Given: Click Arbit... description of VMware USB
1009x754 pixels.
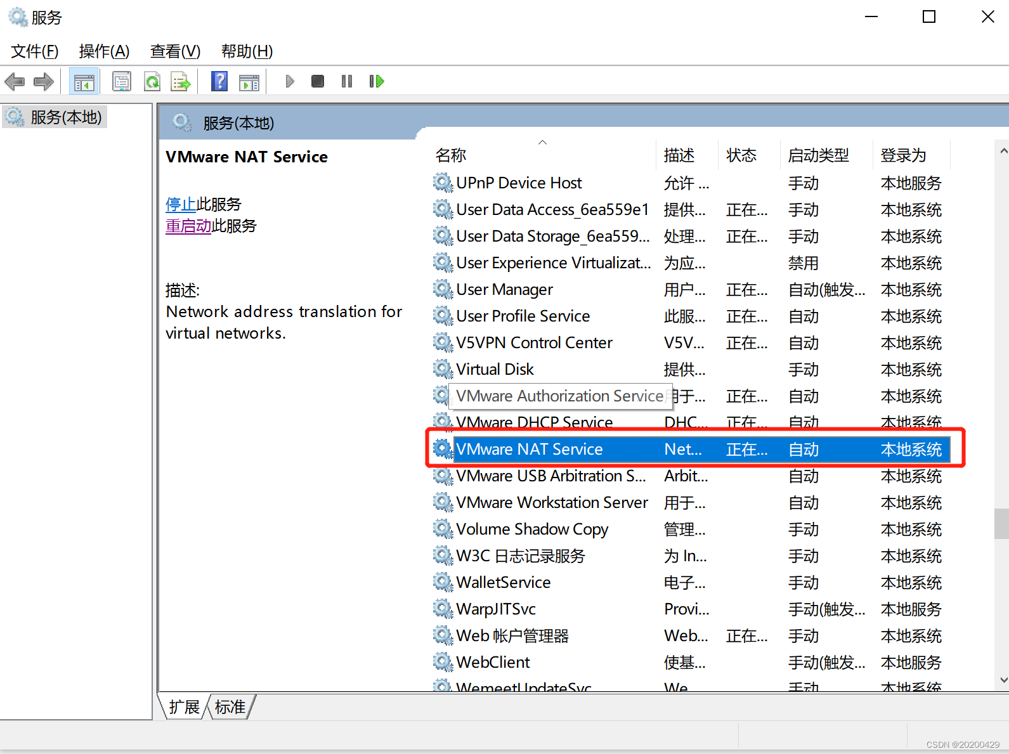Looking at the screenshot, I should [686, 476].
